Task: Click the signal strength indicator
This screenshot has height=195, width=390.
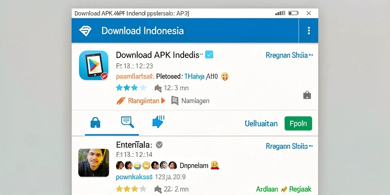Action: (280, 13)
